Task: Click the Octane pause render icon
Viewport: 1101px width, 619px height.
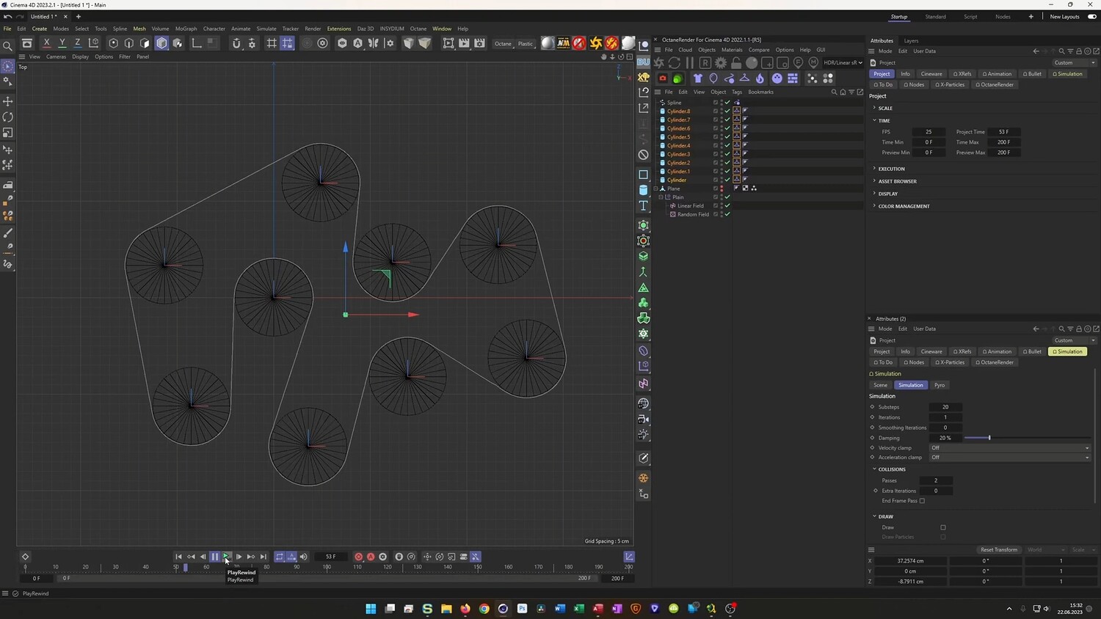Action: (x=689, y=63)
